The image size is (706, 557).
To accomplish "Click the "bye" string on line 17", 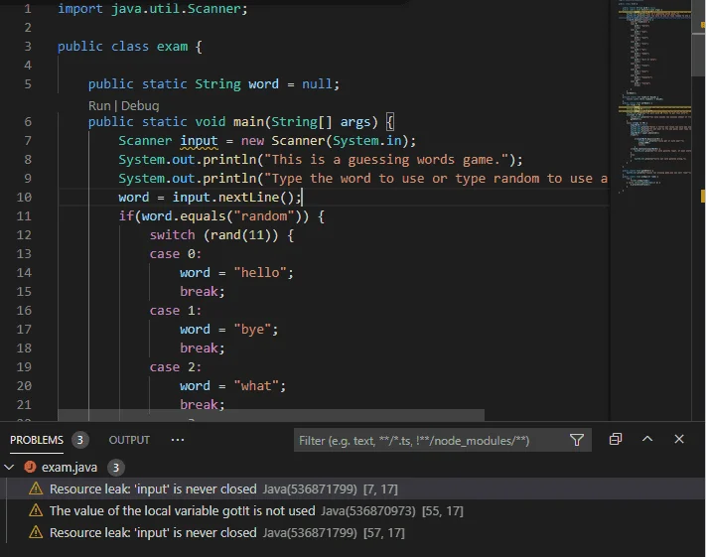I will (x=252, y=330).
